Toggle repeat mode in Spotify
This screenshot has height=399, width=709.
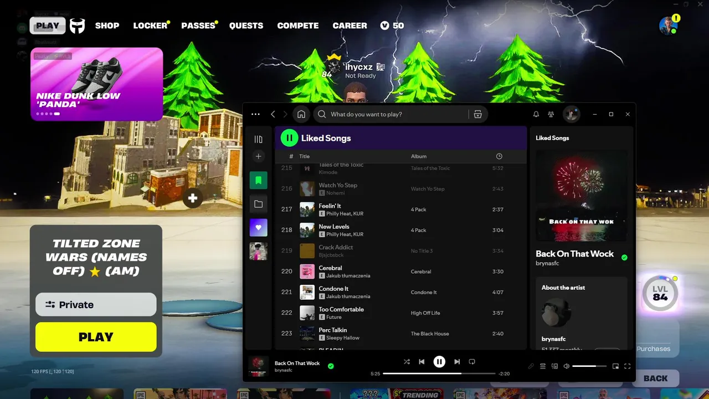click(x=472, y=362)
